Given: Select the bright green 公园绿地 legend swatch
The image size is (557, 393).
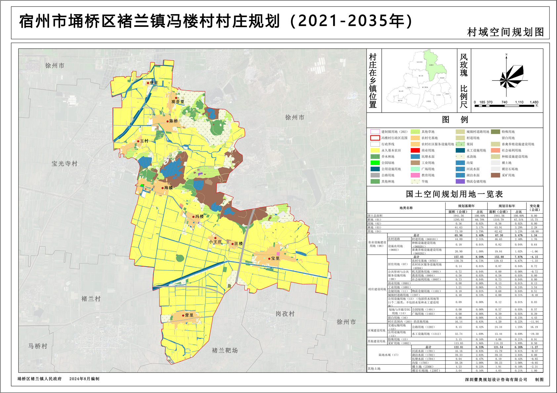Looking at the screenshot, I should point(375,163).
